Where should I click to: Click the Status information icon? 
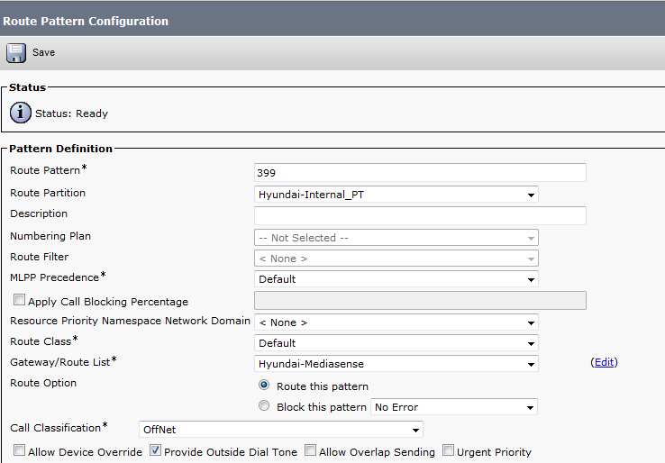(20, 113)
